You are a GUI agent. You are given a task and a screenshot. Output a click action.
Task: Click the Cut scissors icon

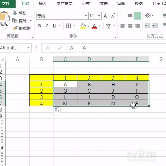pyautogui.click(x=15, y=13)
